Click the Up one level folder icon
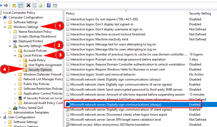The height and width of the screenshot is (127, 217). [14, 6]
